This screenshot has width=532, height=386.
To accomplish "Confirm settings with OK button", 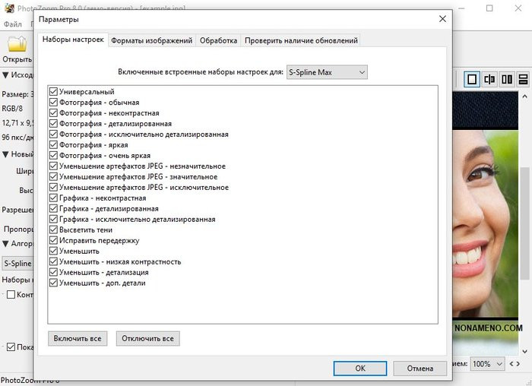I will tap(360, 368).
